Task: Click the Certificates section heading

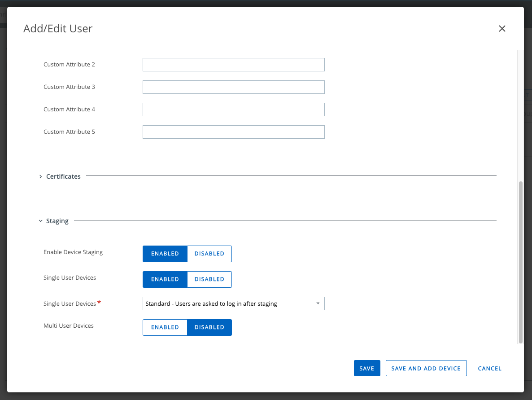Action: coord(63,176)
